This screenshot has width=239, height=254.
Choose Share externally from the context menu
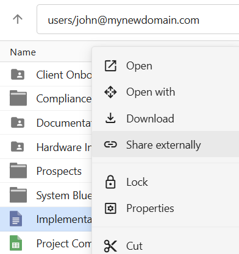click(165, 144)
